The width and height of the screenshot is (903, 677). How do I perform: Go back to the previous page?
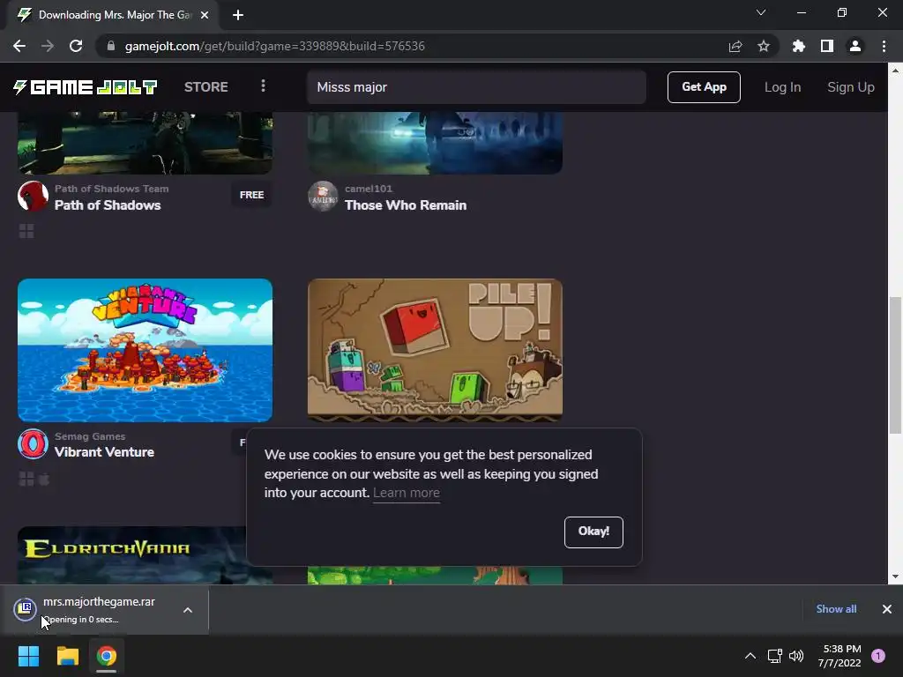pos(19,46)
